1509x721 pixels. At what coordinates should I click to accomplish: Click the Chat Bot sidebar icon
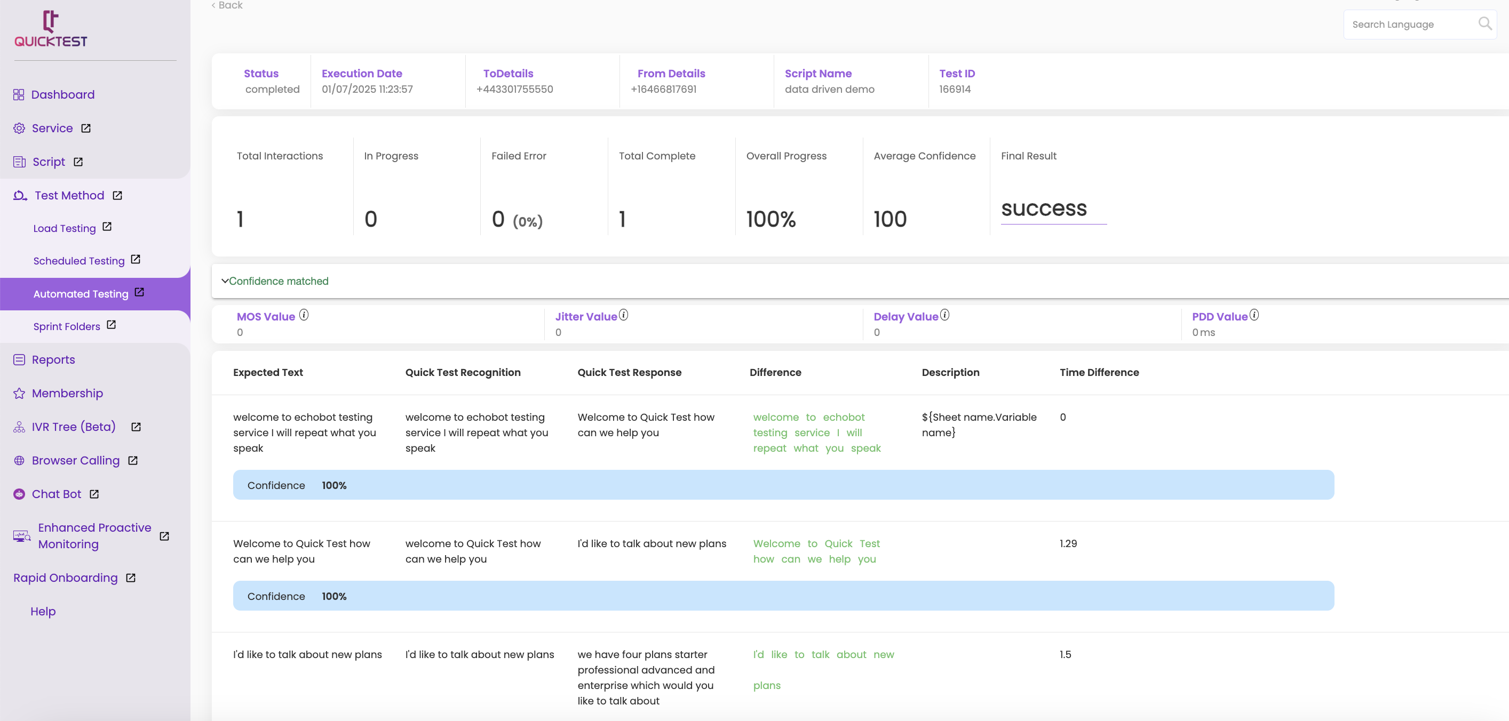(19, 494)
